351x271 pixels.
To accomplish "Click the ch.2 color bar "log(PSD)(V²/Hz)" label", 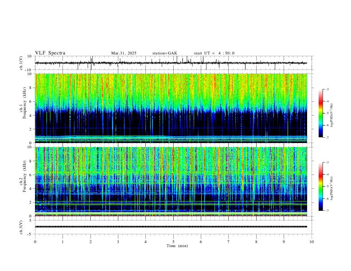I will (331, 189).
